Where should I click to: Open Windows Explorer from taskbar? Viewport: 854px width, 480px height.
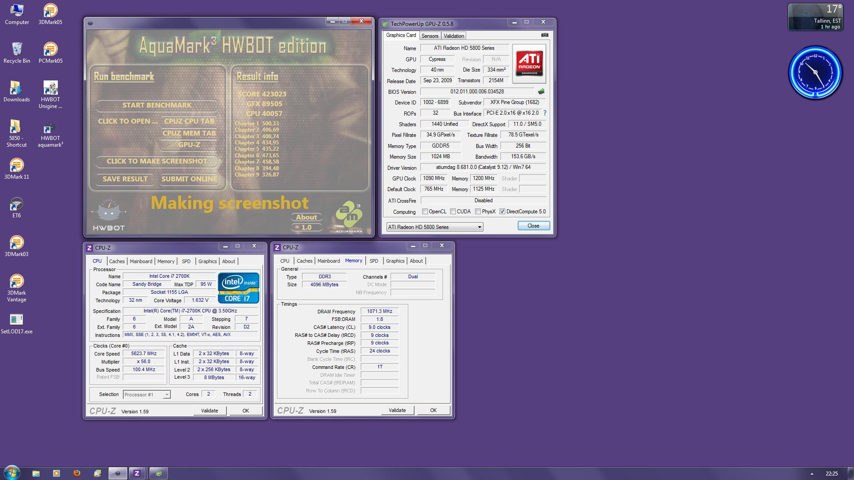click(x=36, y=473)
